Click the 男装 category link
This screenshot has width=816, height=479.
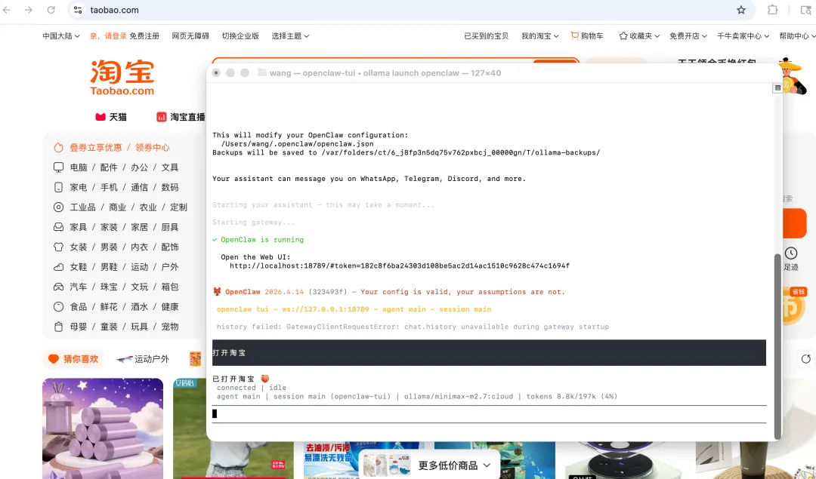pyautogui.click(x=109, y=247)
